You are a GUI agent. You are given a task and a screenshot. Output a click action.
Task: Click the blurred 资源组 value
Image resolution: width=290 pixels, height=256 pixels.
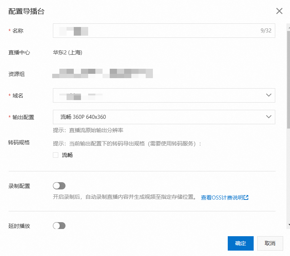pos(103,74)
